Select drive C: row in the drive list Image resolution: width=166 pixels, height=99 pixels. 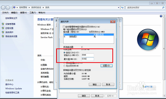[89, 34]
